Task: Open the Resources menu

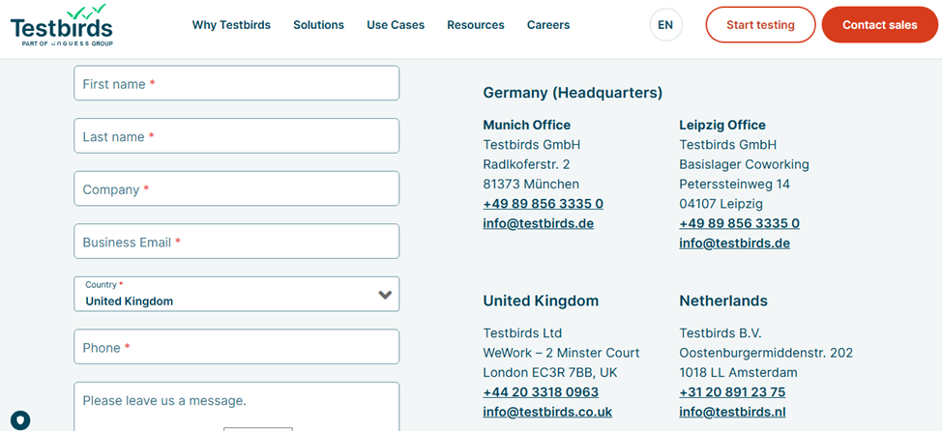Action: click(476, 25)
